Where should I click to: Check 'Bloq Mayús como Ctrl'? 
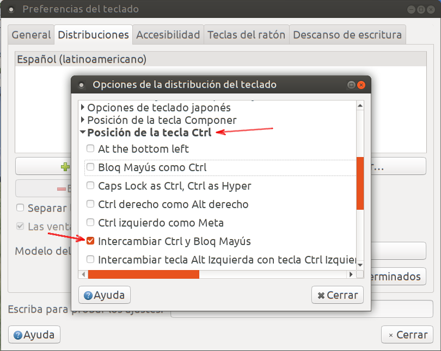(90, 167)
